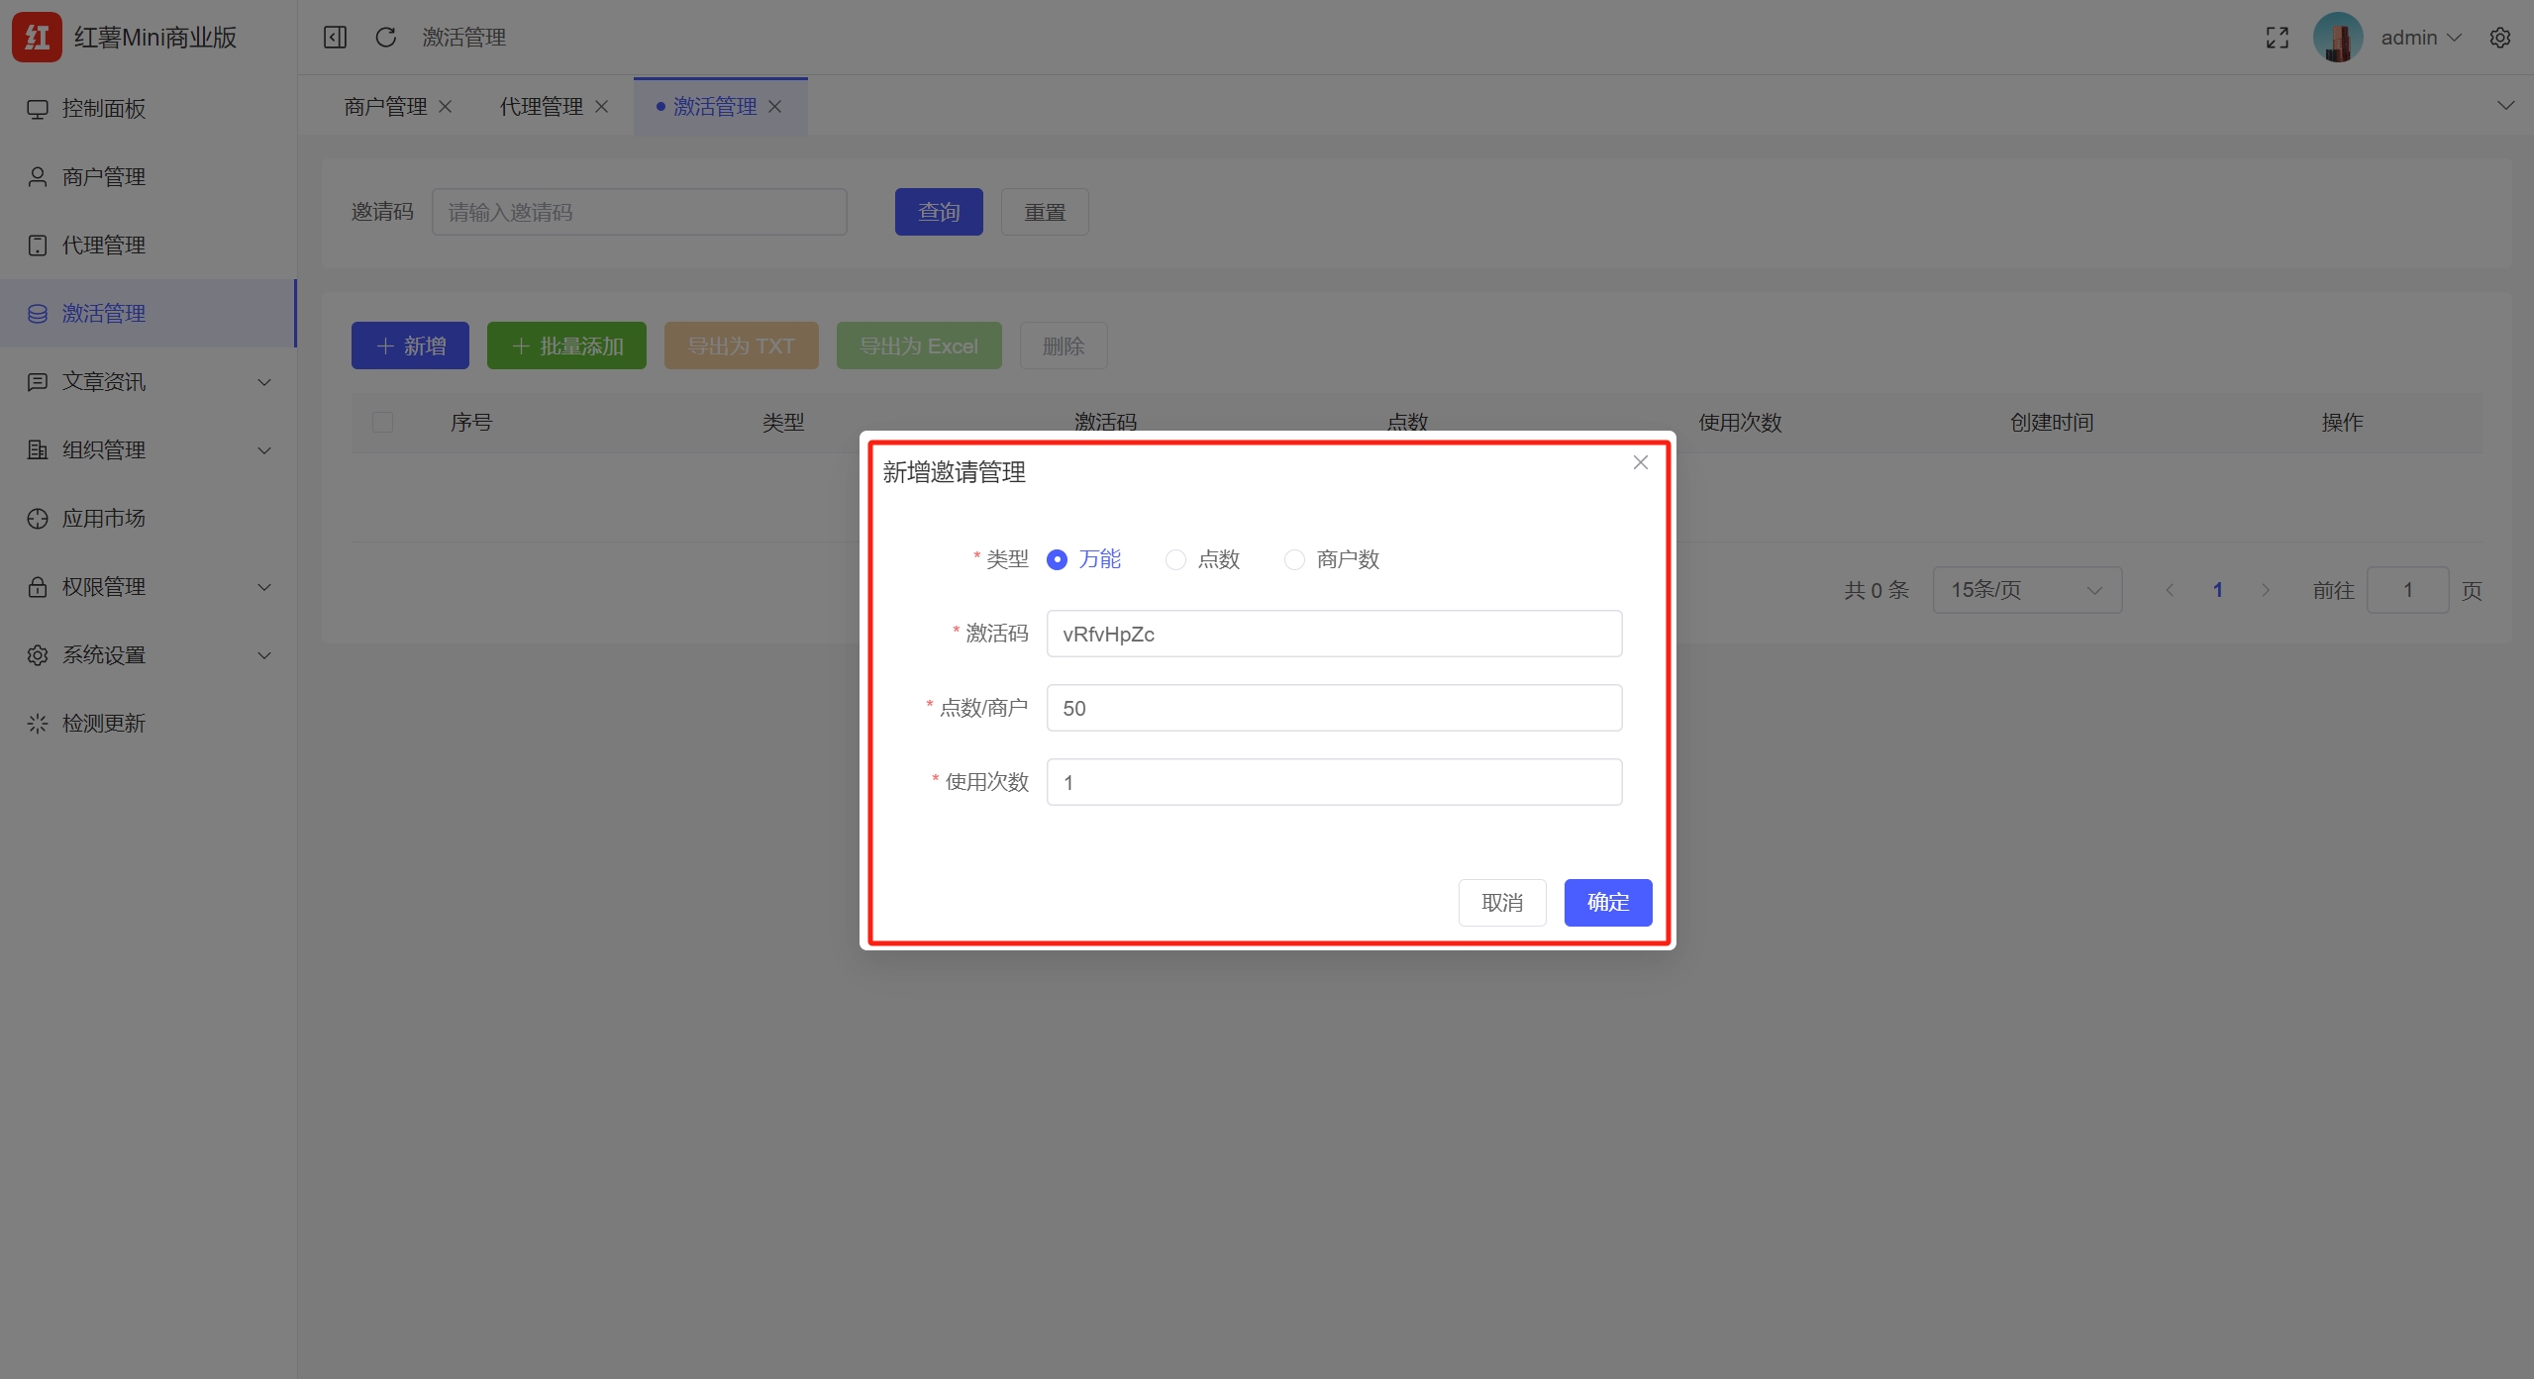Expand the 文章资讯 sidebar menu

point(104,381)
